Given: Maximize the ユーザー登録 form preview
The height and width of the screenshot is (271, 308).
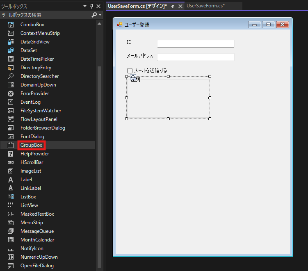Looking at the screenshot, I should [268, 25].
